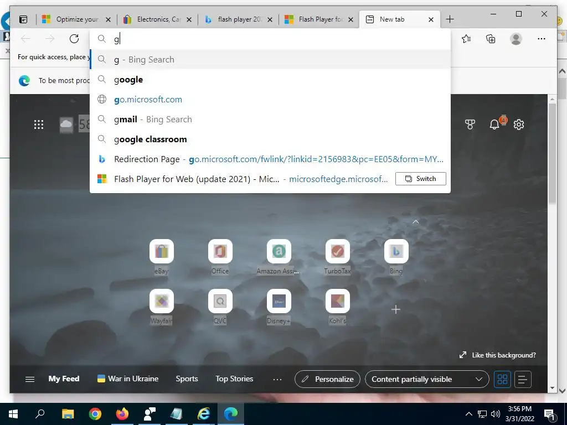The image size is (567, 425).
Task: Open the Action Center notifications
Action: [x=549, y=414]
